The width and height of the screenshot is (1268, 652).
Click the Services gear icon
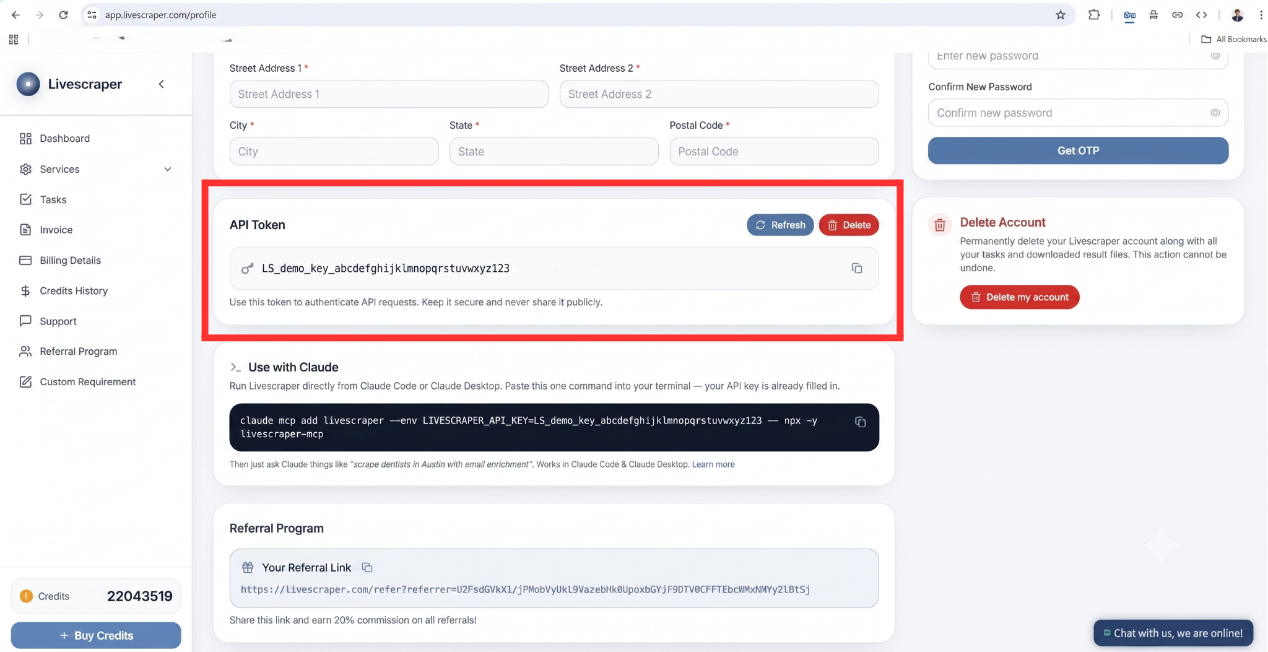(x=25, y=169)
